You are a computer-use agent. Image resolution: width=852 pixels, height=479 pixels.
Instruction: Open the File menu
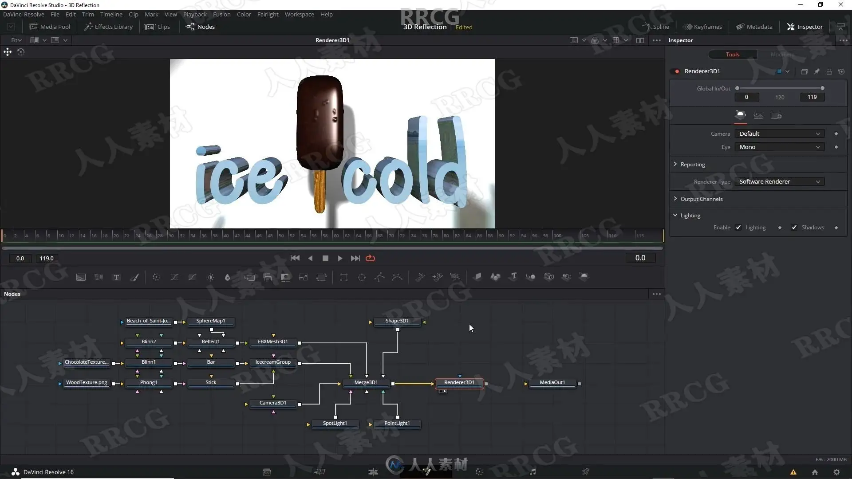[x=55, y=14]
